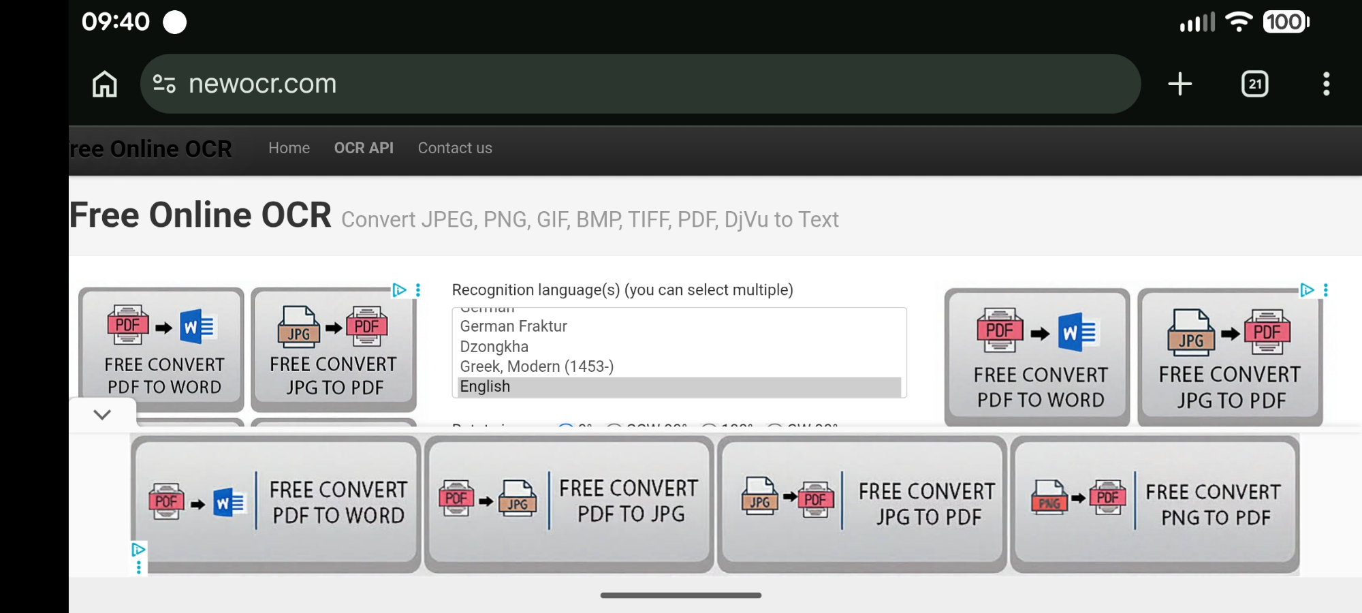
Task: Open the browser three-dot overflow menu
Action: coord(1326,84)
